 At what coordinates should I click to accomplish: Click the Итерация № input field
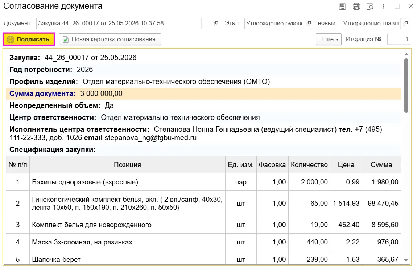point(399,39)
